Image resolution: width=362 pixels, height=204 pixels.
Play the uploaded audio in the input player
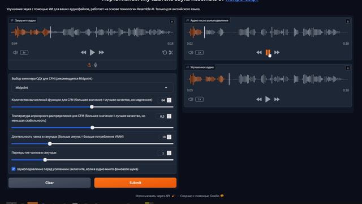(x=92, y=53)
